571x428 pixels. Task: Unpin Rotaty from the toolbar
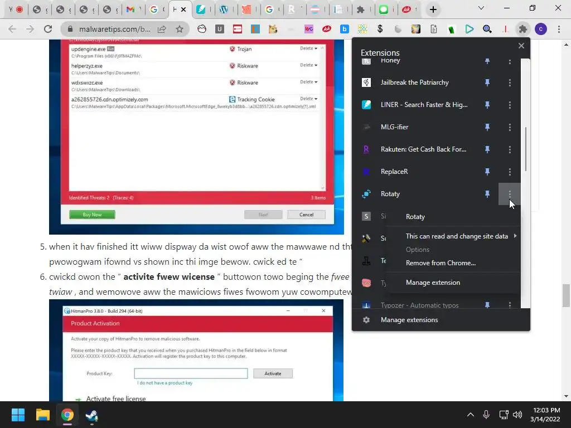pos(487,194)
